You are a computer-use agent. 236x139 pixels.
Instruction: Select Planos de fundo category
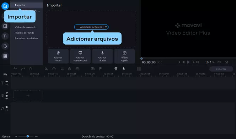pyautogui.click(x=25, y=33)
